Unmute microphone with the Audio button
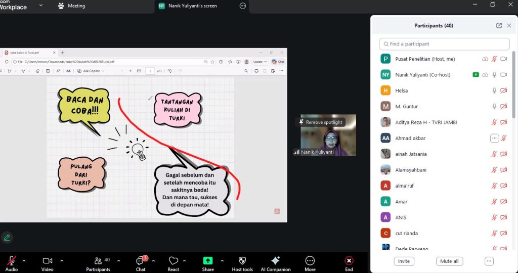The width and height of the screenshot is (518, 273). coord(11,260)
